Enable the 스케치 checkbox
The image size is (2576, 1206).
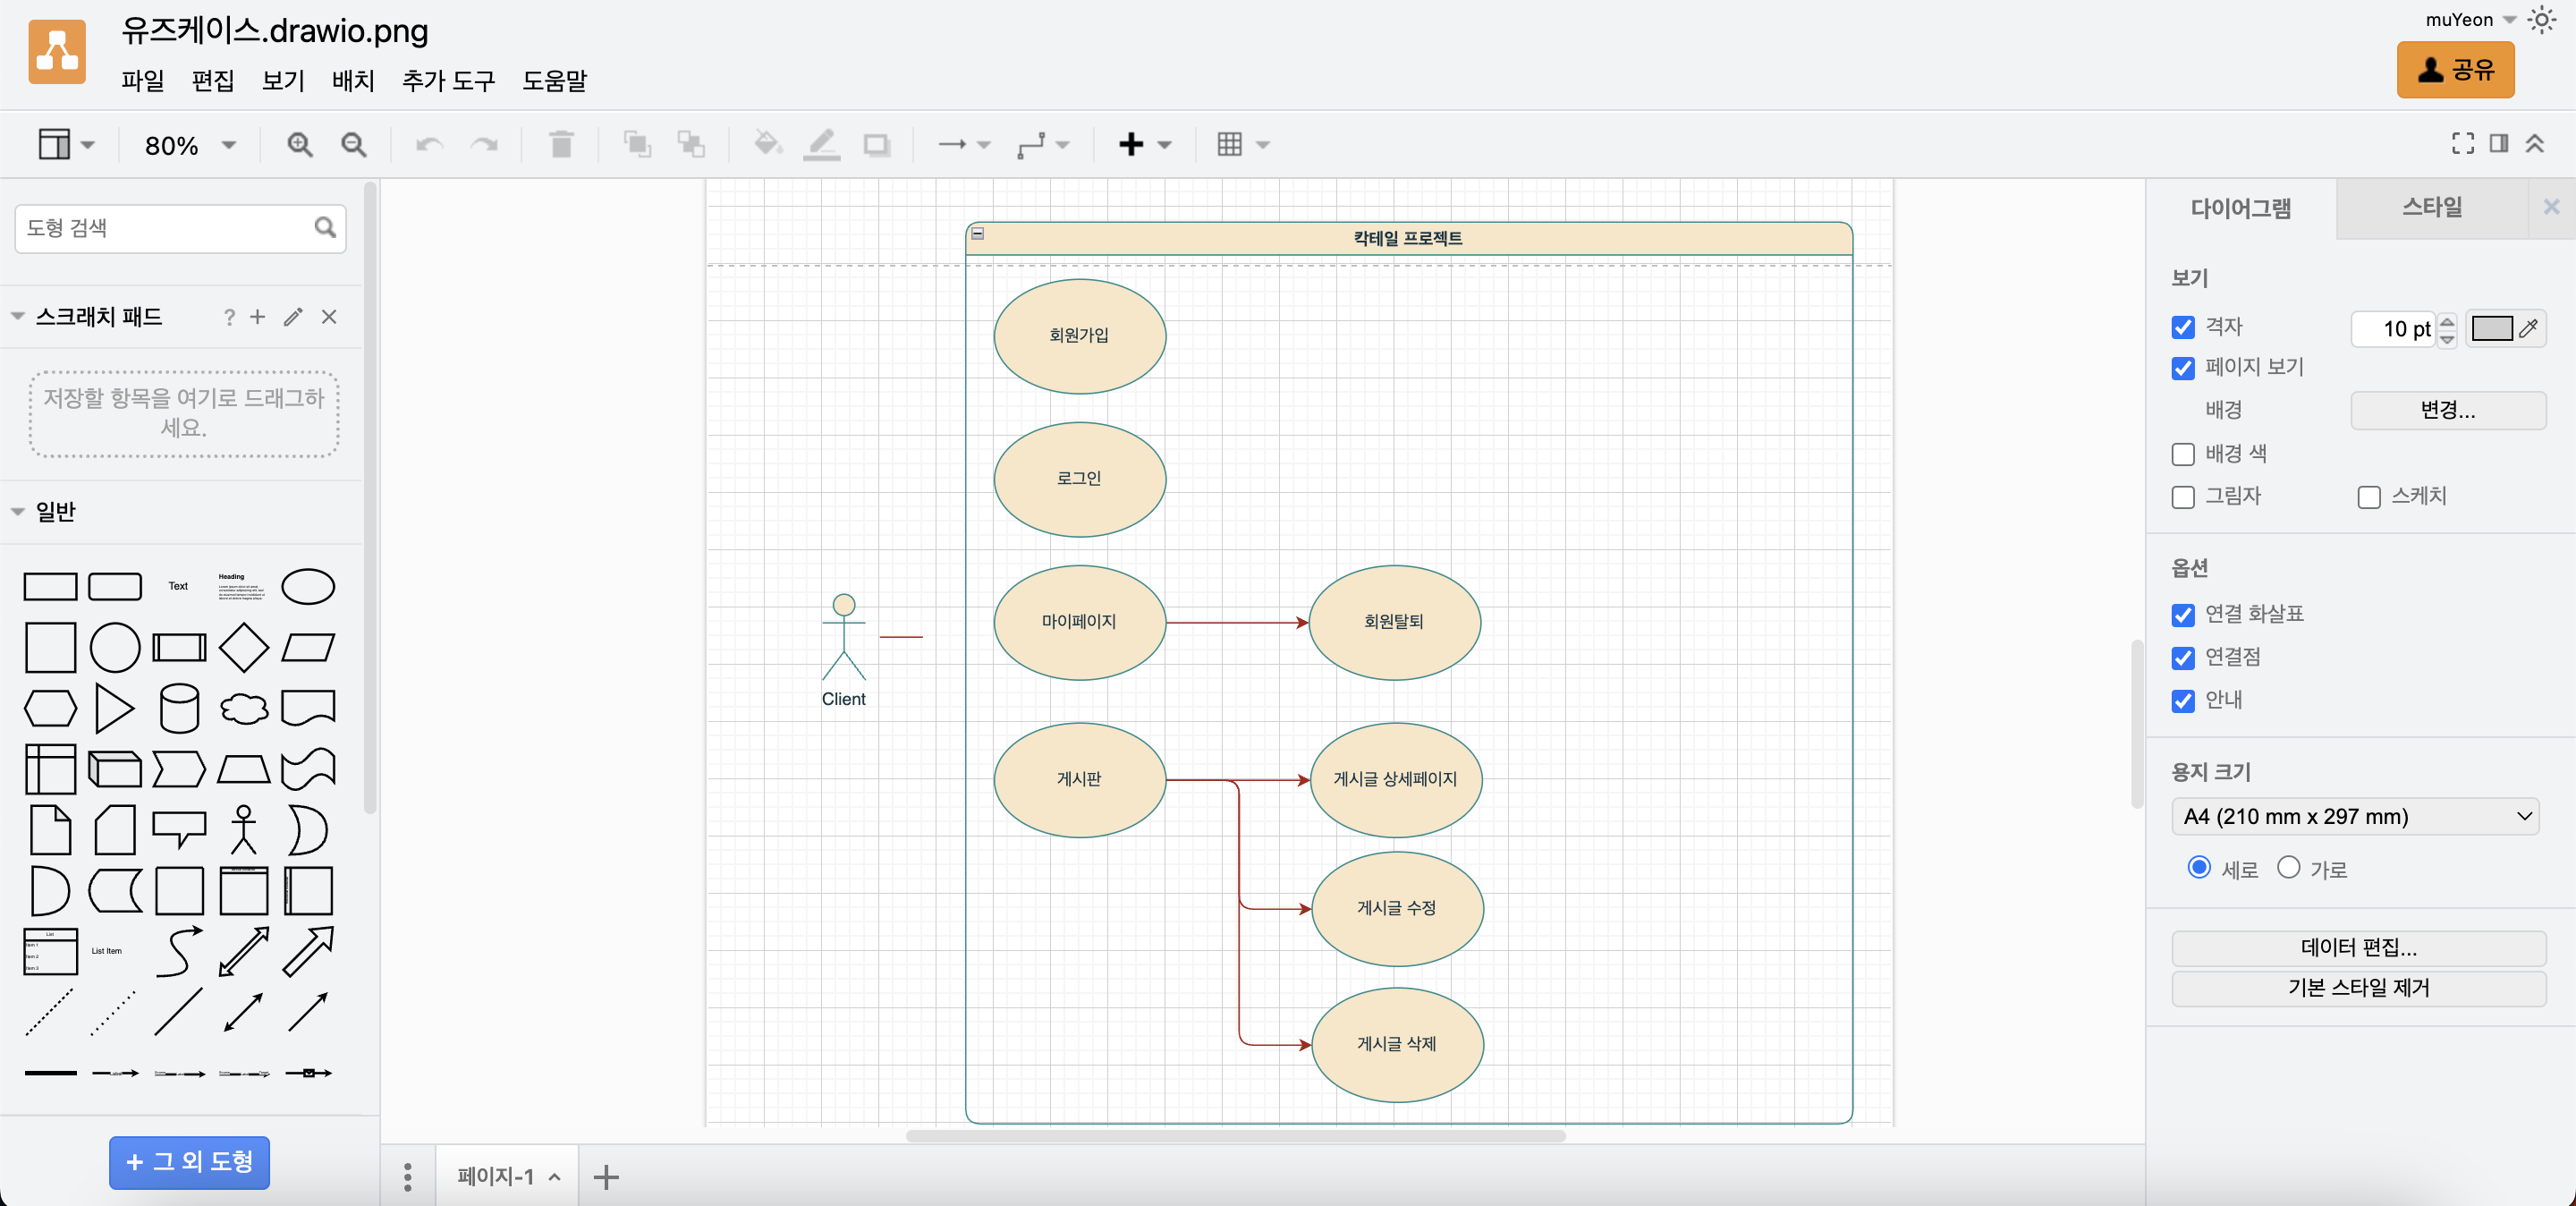2369,497
